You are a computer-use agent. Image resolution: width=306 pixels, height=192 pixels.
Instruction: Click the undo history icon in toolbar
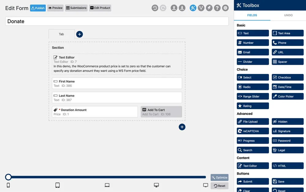pyautogui.click(x=155, y=8)
